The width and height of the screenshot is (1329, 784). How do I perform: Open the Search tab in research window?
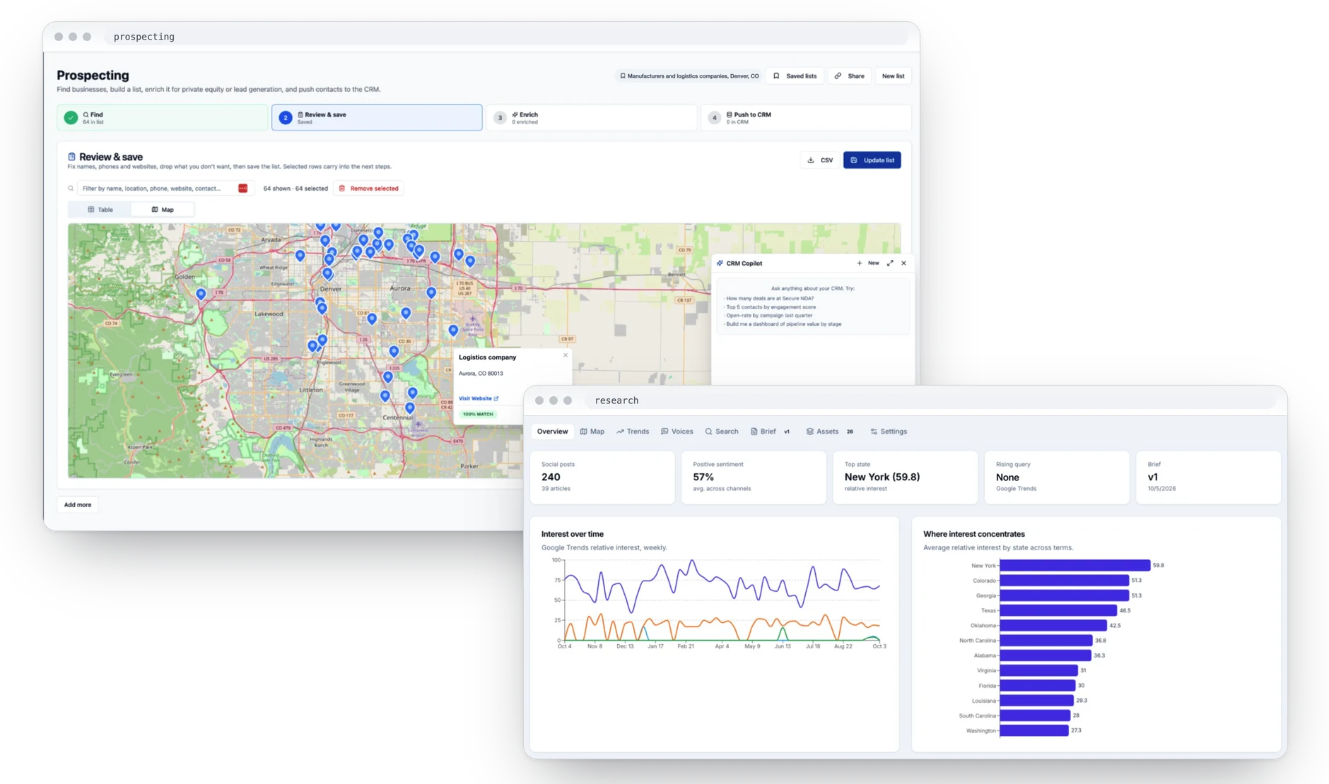point(721,432)
